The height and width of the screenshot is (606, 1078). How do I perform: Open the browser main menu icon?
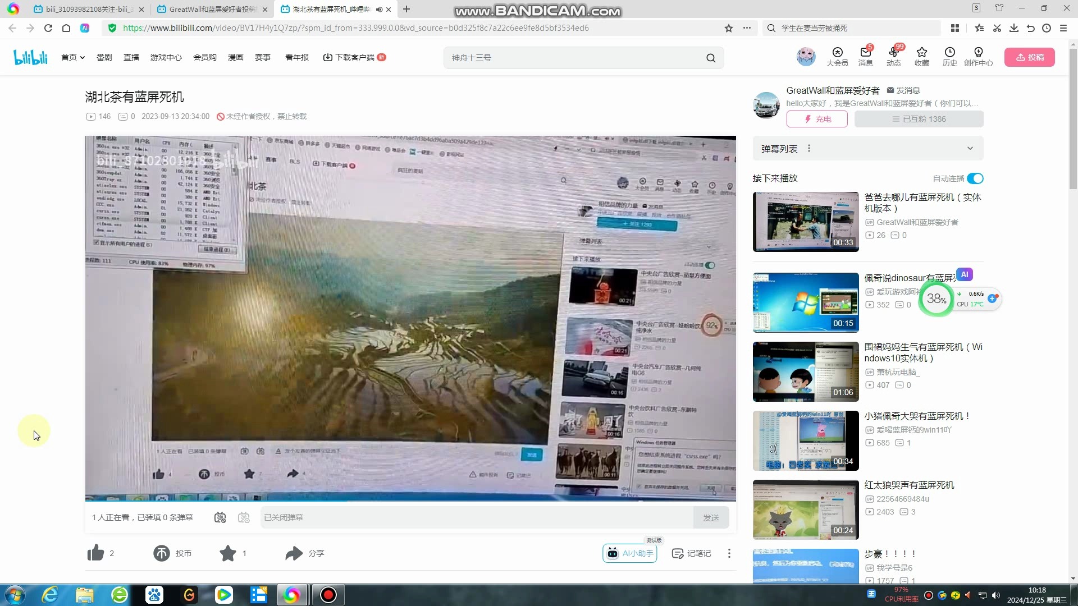(x=1063, y=28)
